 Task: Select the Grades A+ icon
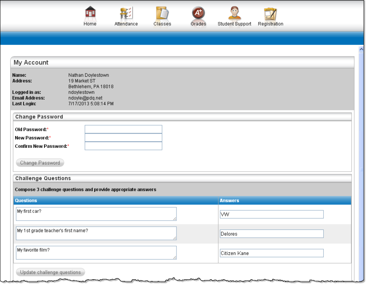[x=198, y=13]
